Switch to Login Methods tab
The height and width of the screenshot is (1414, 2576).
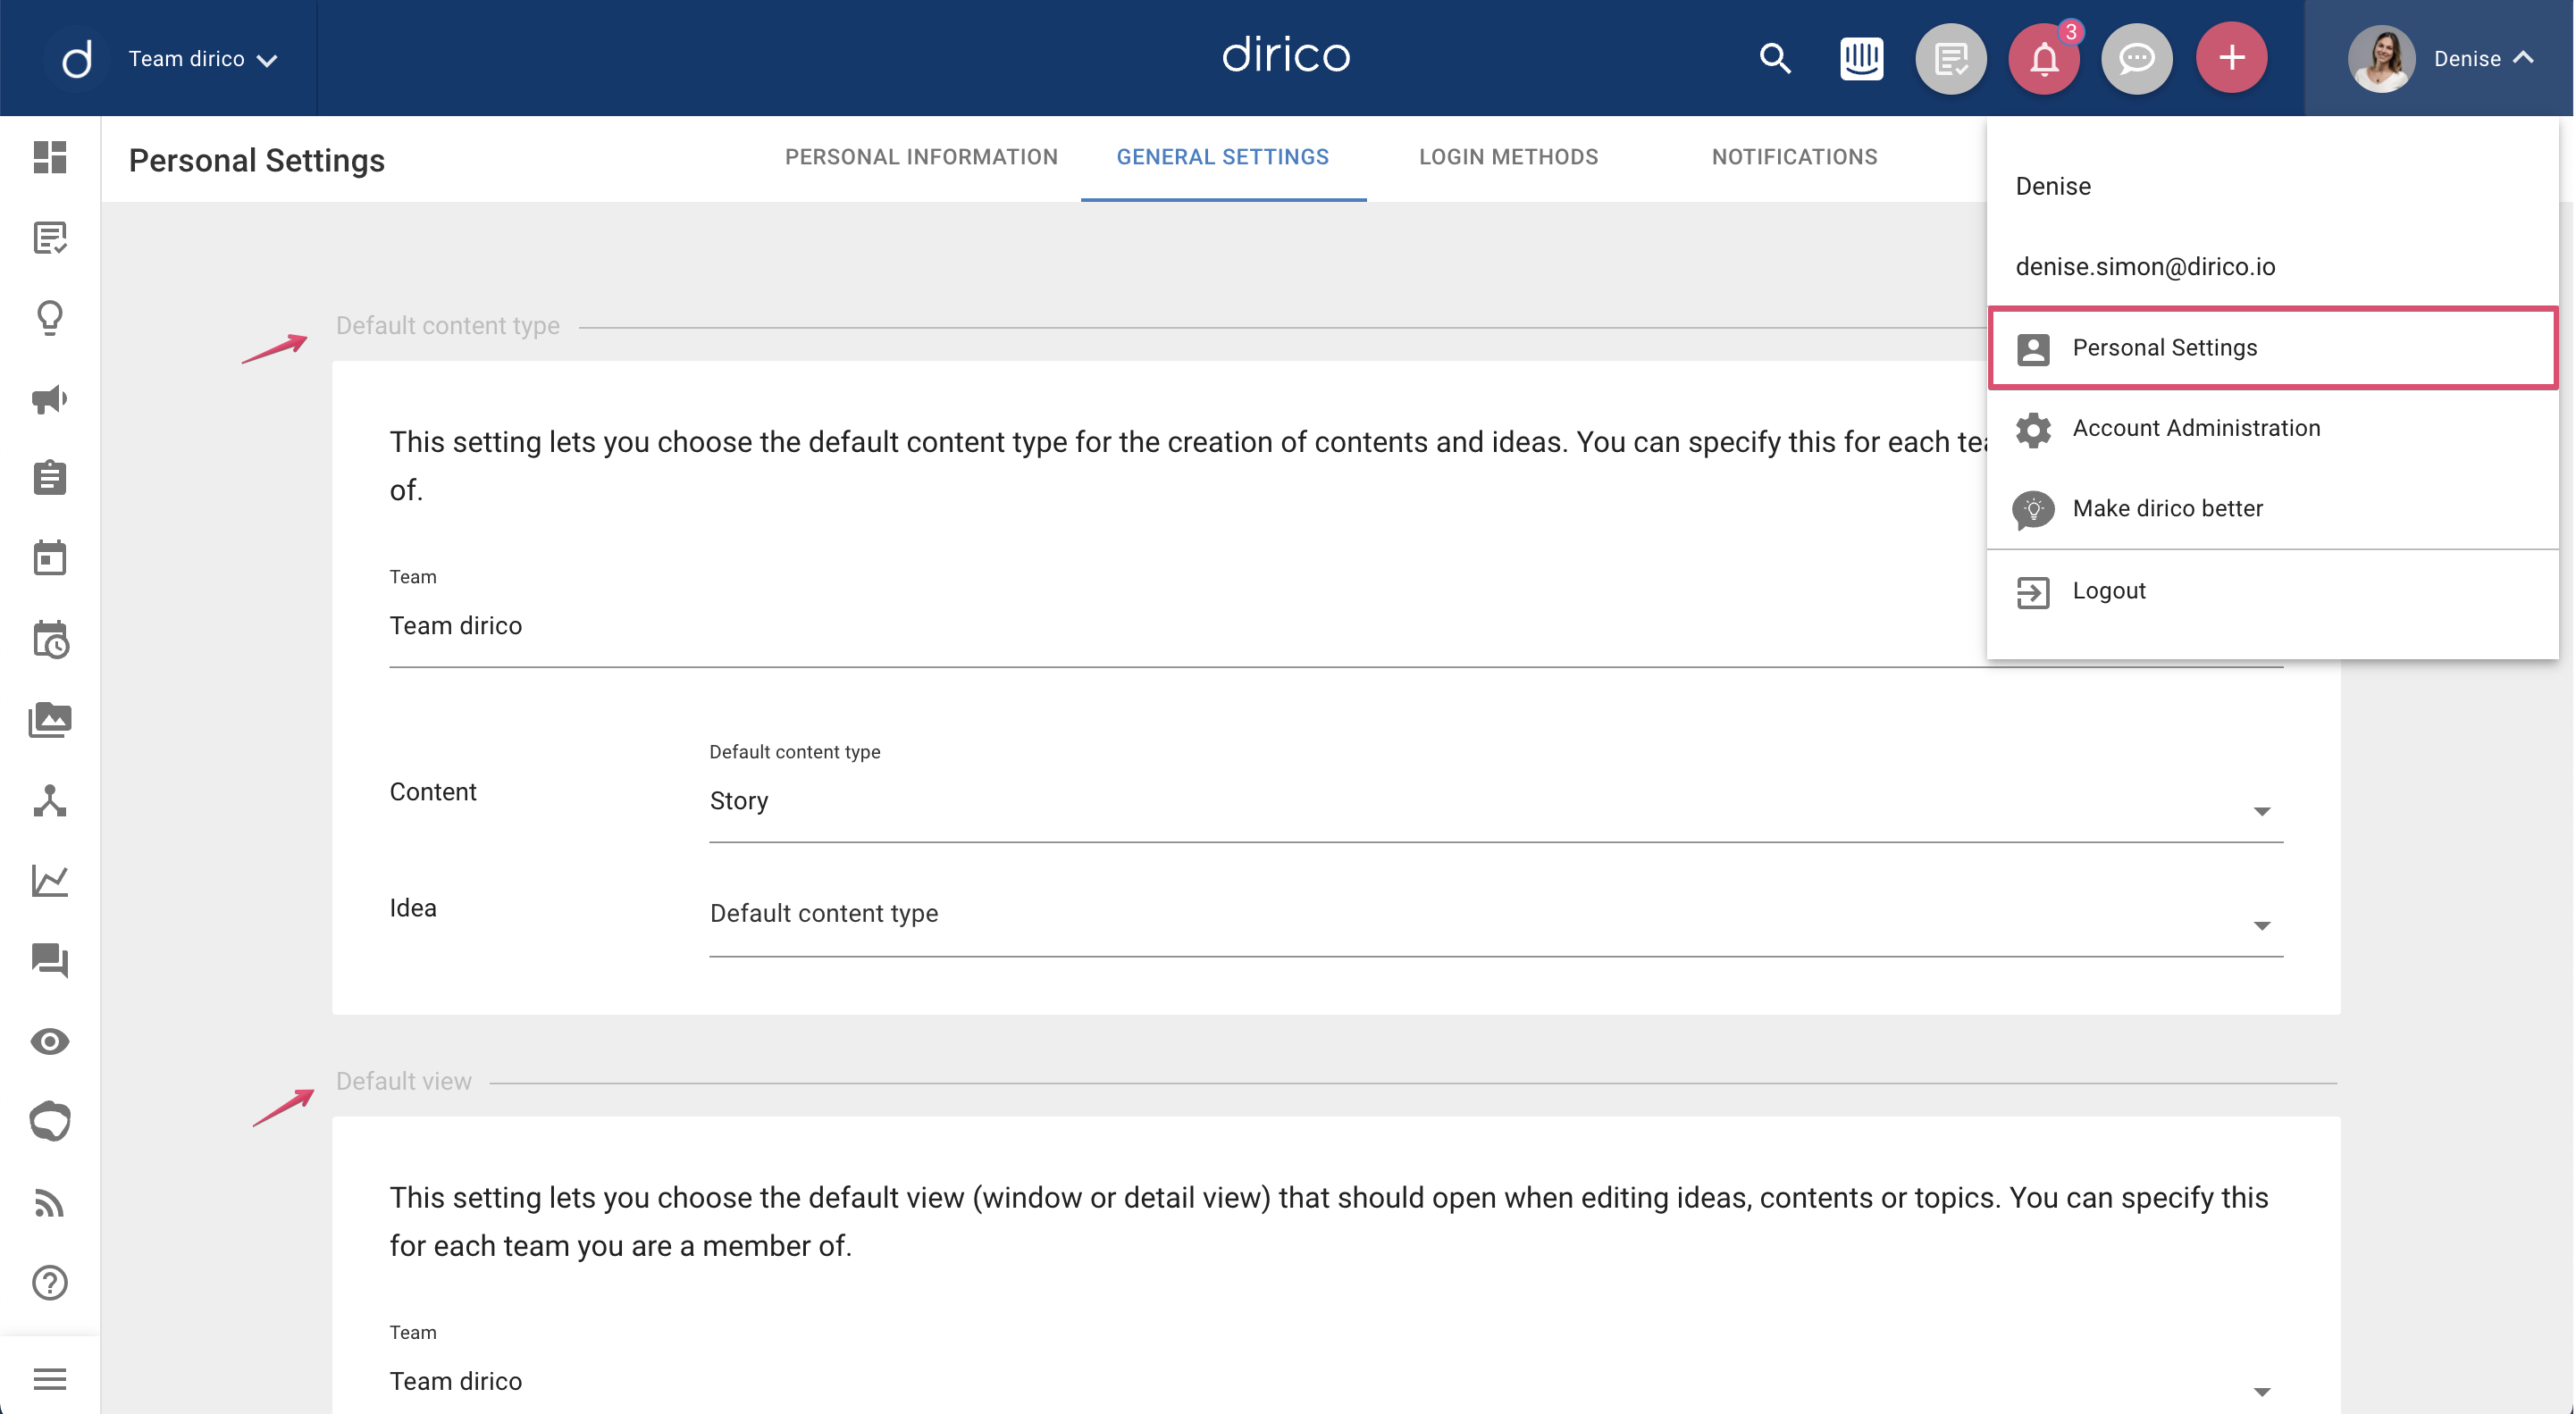click(1508, 157)
